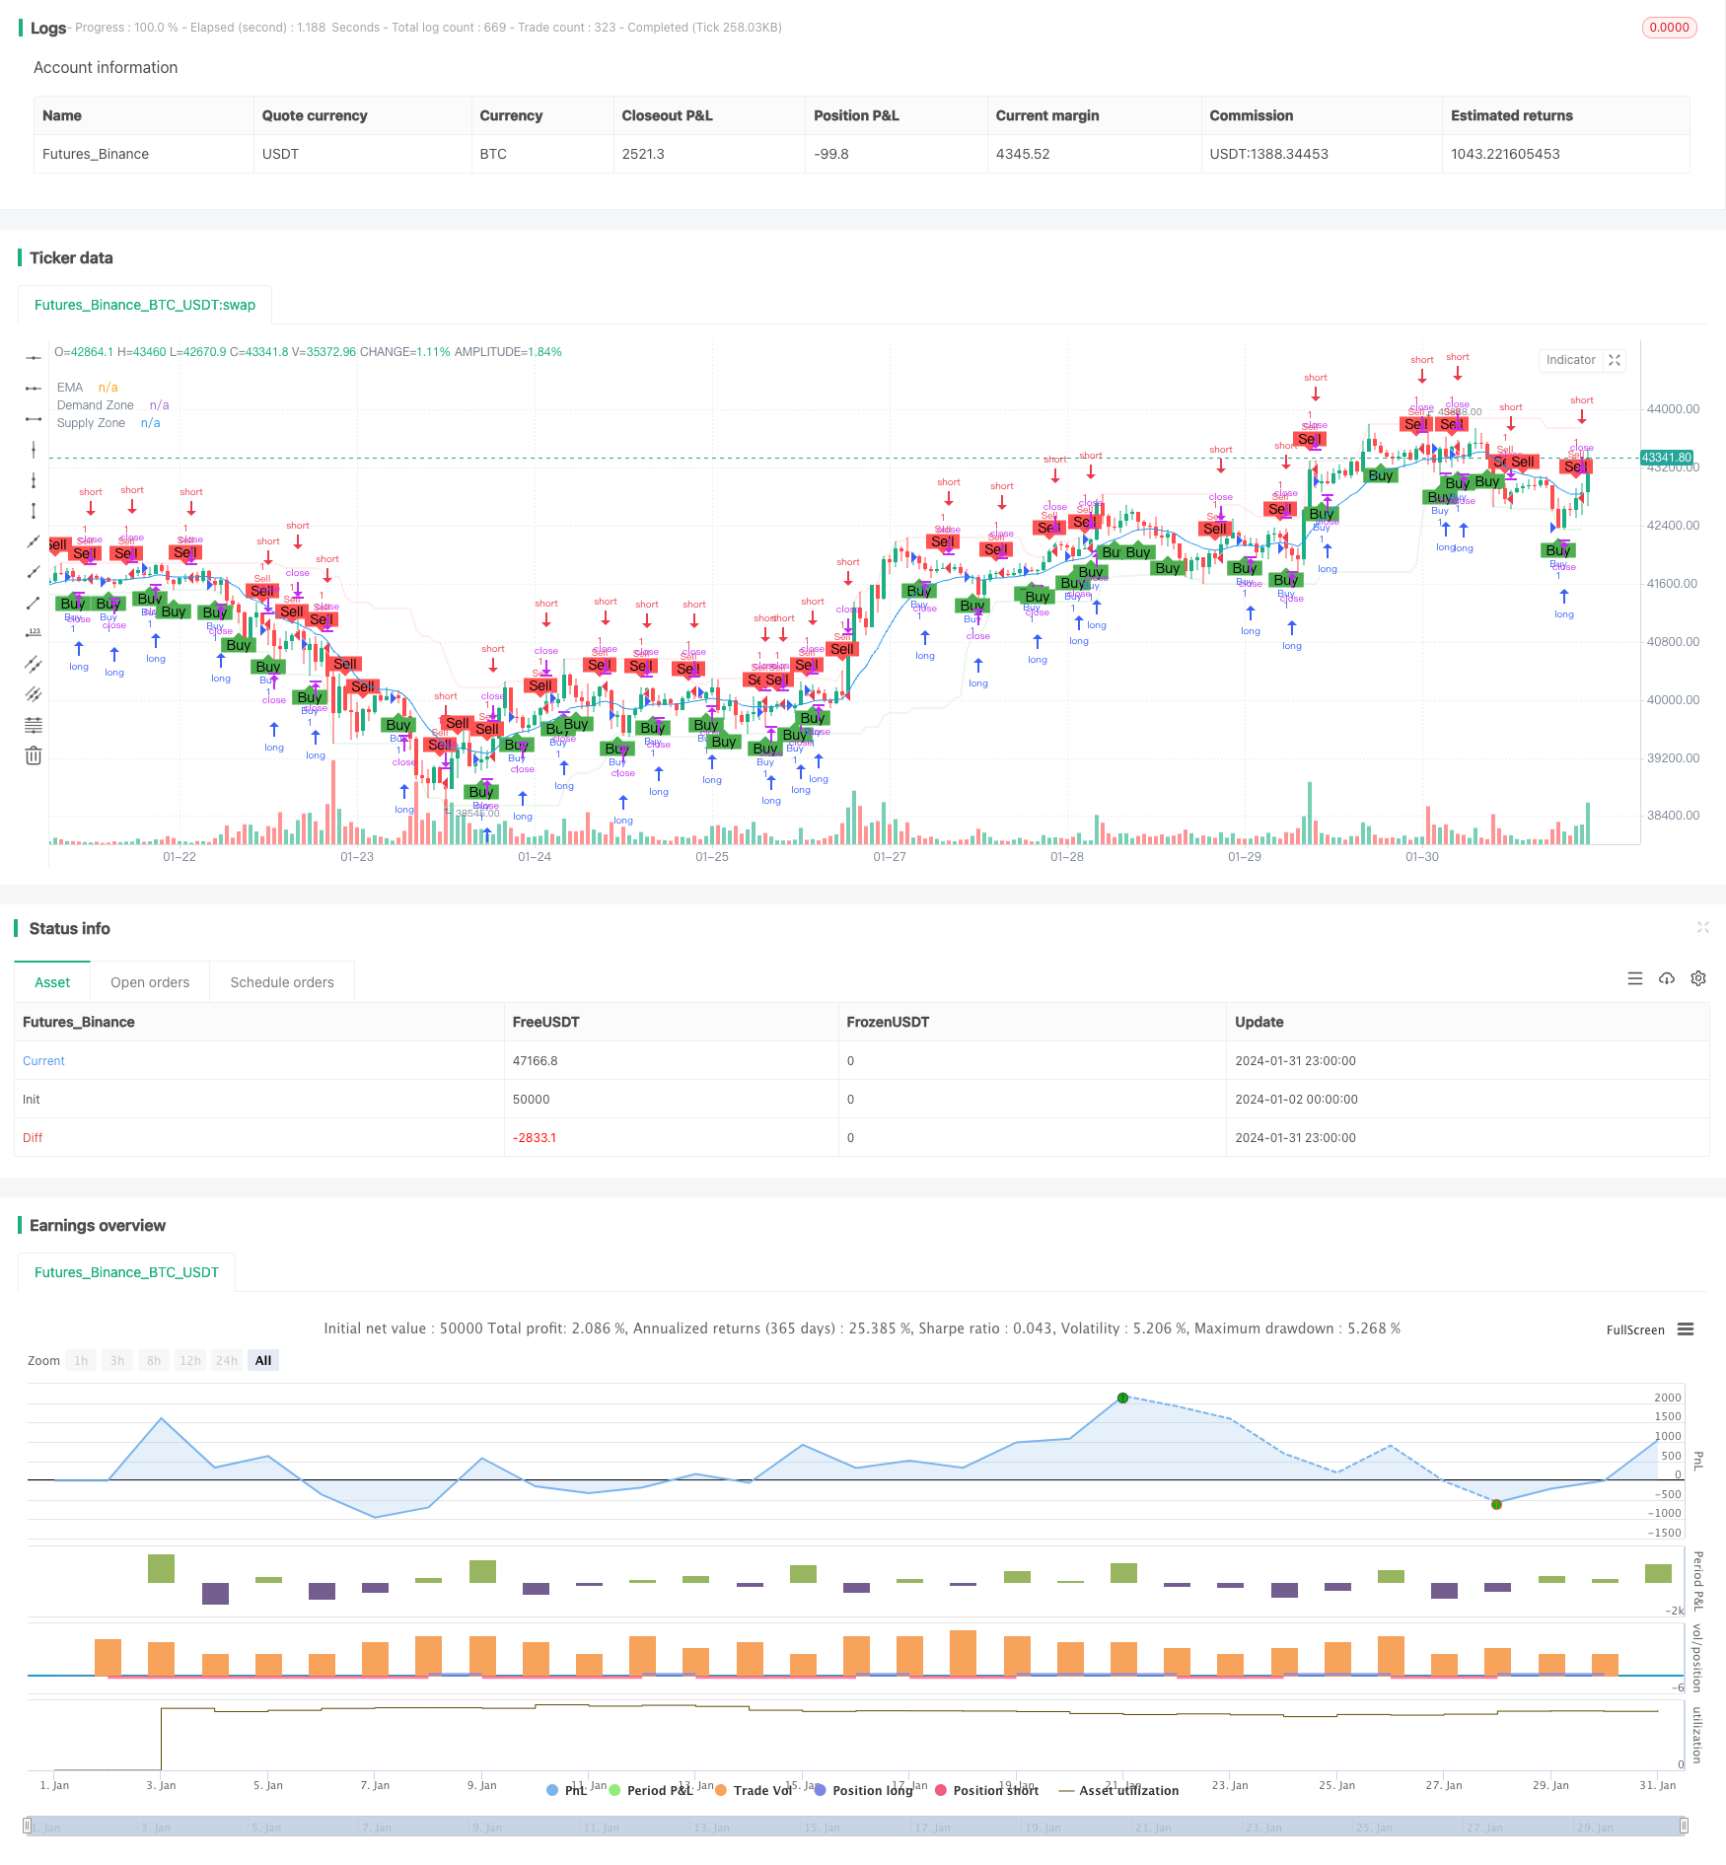Click the earnings navigator range bar

(x=856, y=1826)
